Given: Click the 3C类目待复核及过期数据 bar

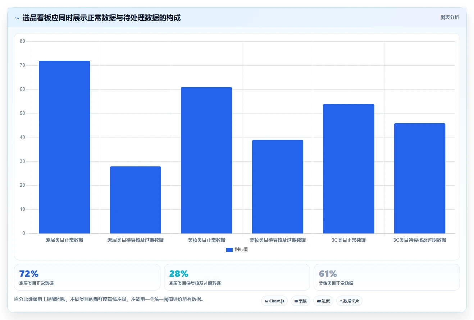Looking at the screenshot, I should (x=420, y=178).
